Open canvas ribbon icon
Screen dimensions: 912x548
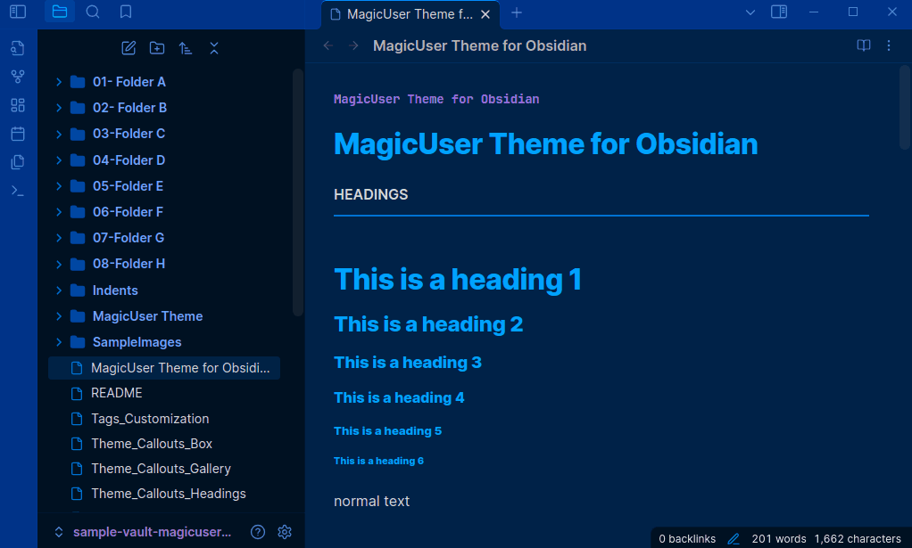[x=18, y=105]
